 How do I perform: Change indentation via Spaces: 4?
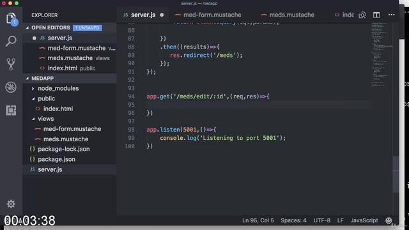point(293,220)
